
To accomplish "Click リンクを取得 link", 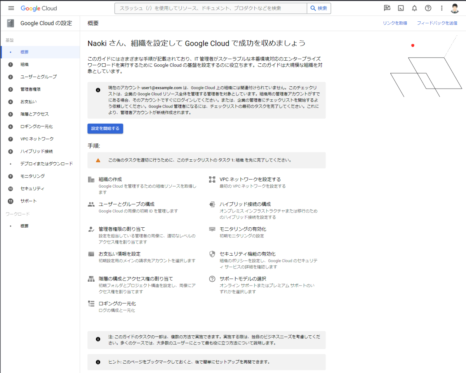I will pyautogui.click(x=395, y=23).
